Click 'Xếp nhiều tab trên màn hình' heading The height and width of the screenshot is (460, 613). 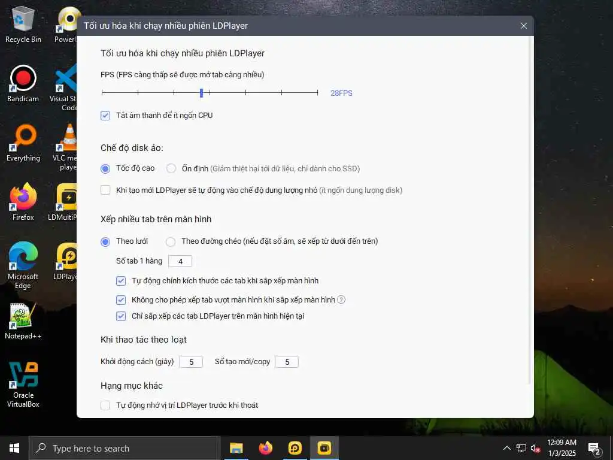[156, 219]
